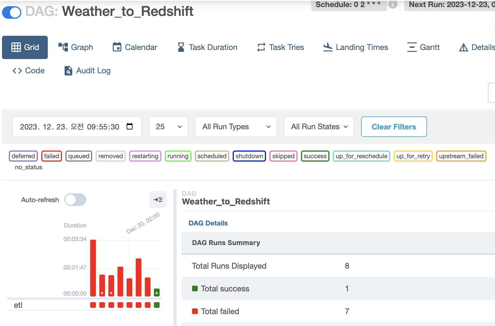Click the base date input field
495x326 pixels.
pyautogui.click(x=77, y=127)
